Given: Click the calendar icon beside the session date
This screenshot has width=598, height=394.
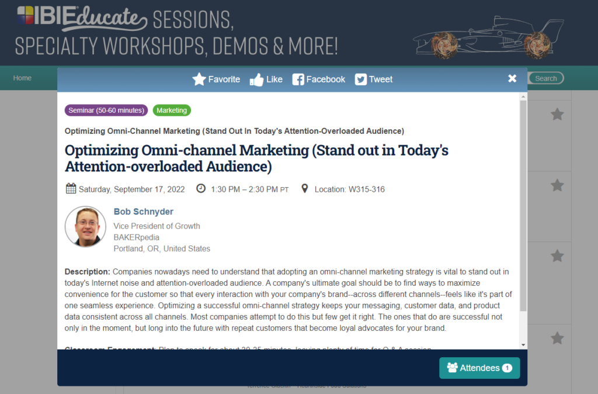Looking at the screenshot, I should click(71, 189).
